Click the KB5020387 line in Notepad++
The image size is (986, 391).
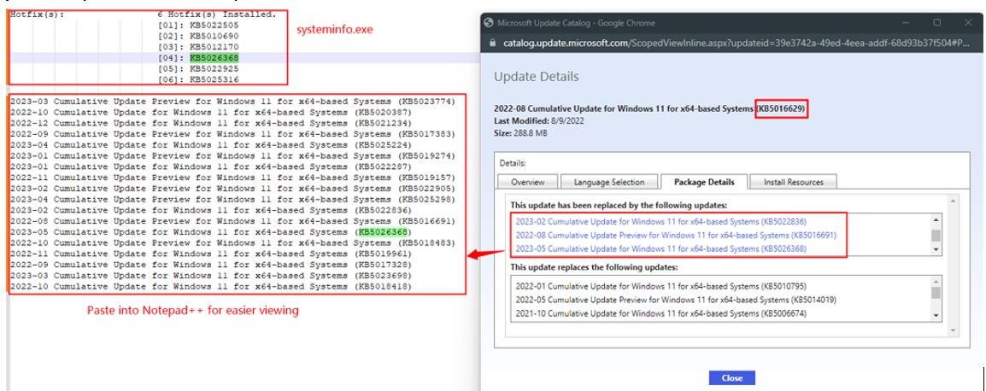[x=211, y=112]
